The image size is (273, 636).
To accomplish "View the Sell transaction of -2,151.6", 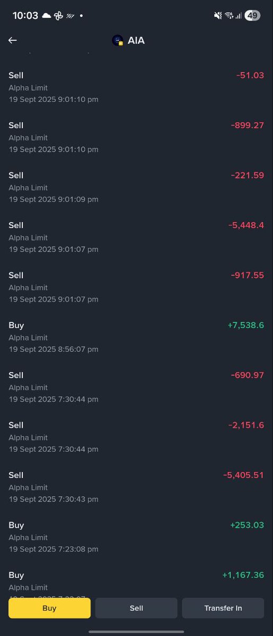I will pos(136,437).
